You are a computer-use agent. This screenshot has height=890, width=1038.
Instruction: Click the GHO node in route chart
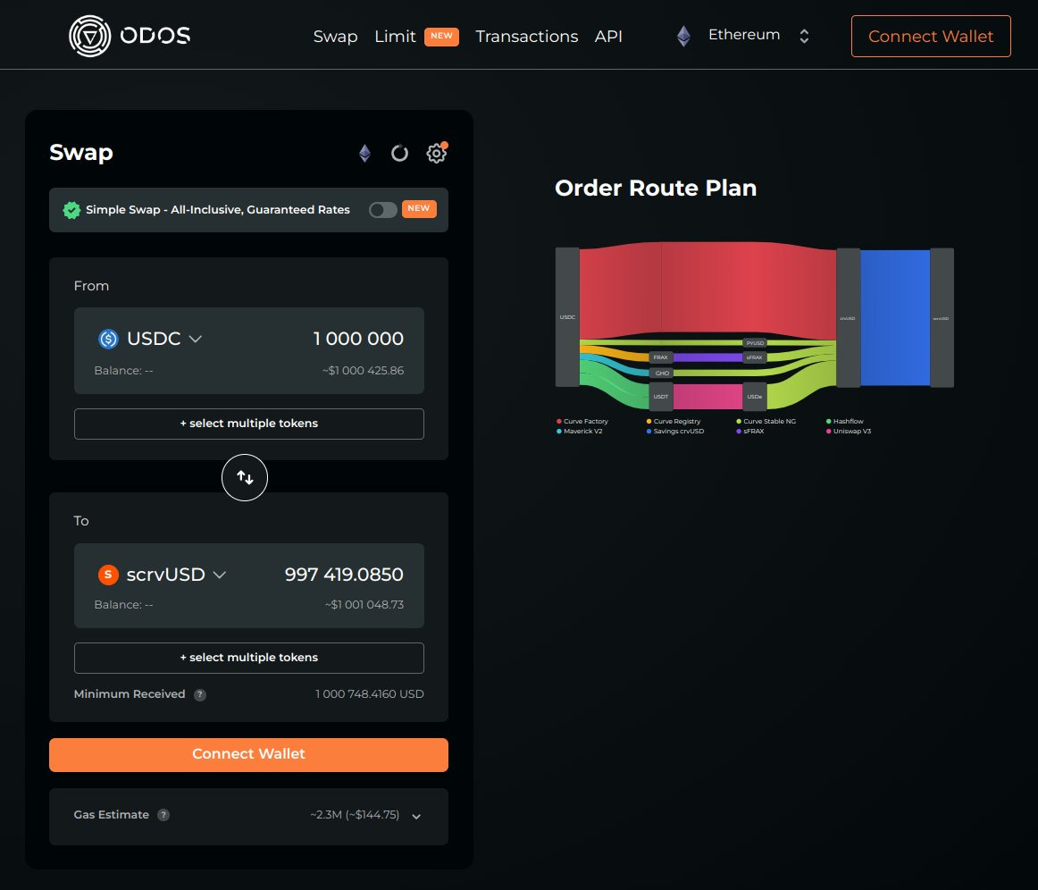[x=661, y=373]
